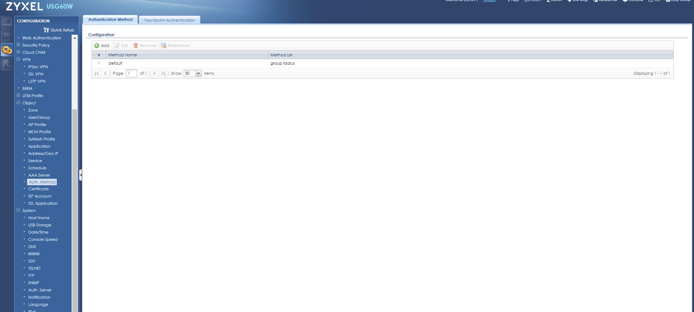Open Quick Setup wizard
The width and height of the screenshot is (694, 312).
coord(59,30)
